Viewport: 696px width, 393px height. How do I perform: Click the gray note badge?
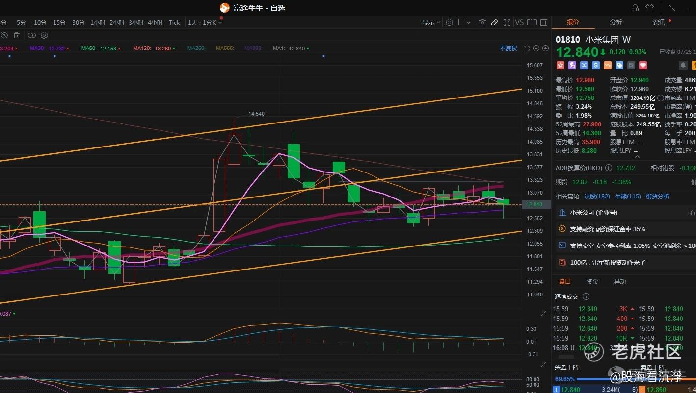631,65
